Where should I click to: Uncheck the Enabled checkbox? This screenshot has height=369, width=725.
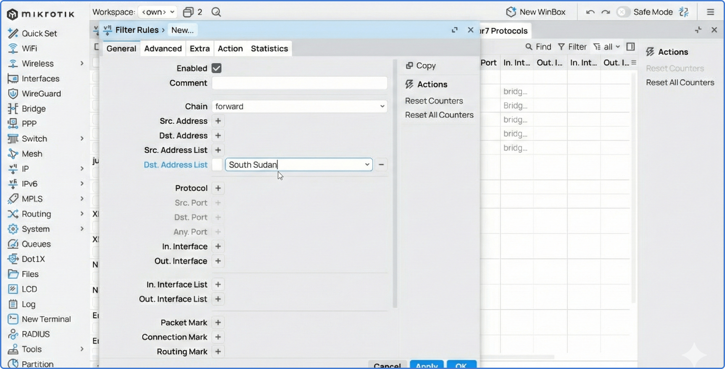point(217,68)
